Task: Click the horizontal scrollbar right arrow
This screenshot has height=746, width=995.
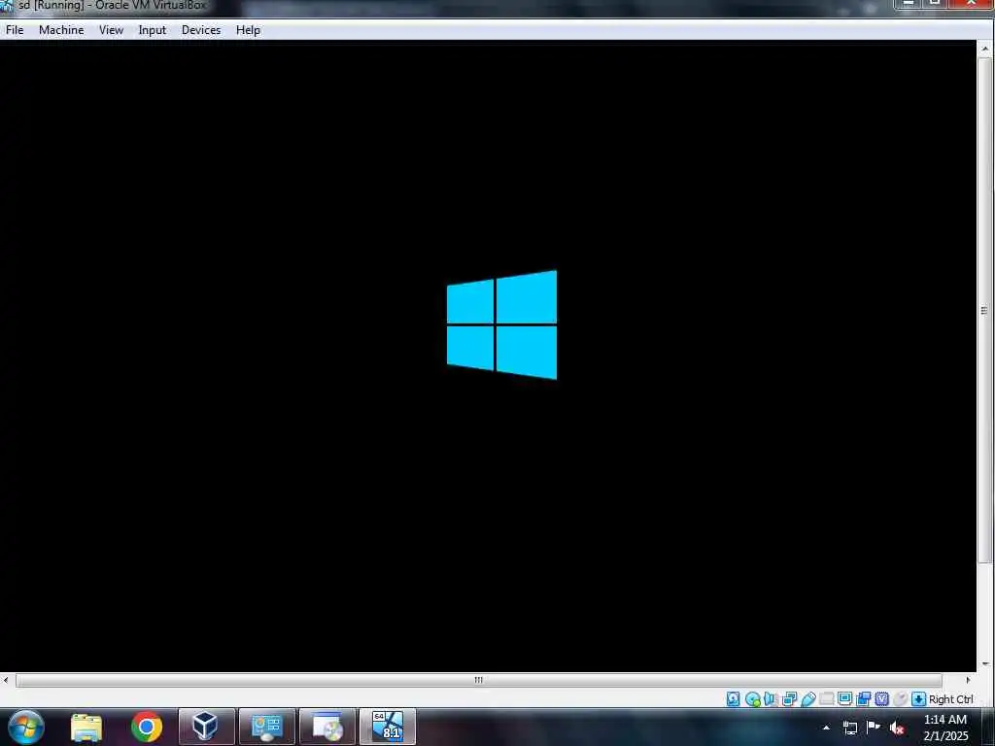Action: (x=968, y=680)
